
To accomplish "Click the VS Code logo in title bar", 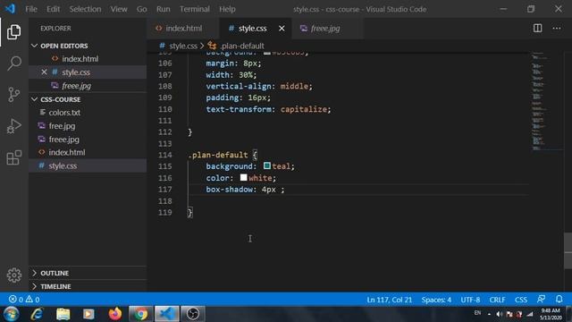I will point(10,9).
